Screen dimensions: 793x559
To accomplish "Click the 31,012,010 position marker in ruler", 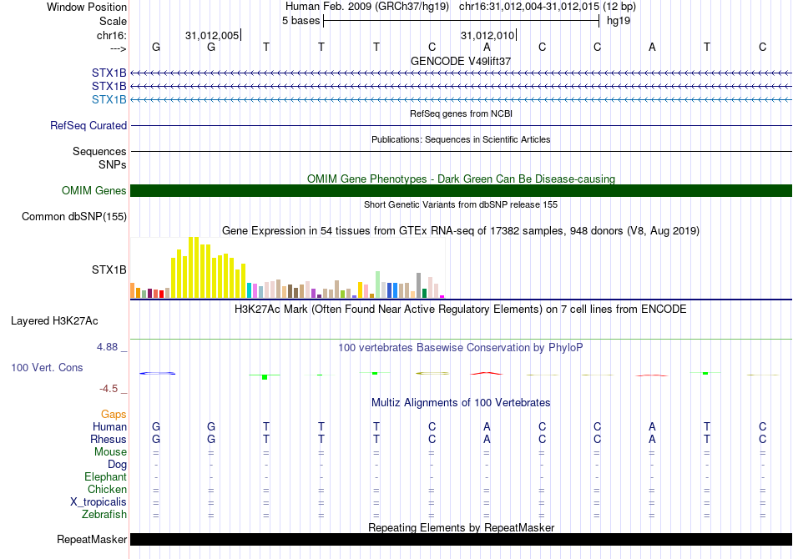I will tap(487, 35).
